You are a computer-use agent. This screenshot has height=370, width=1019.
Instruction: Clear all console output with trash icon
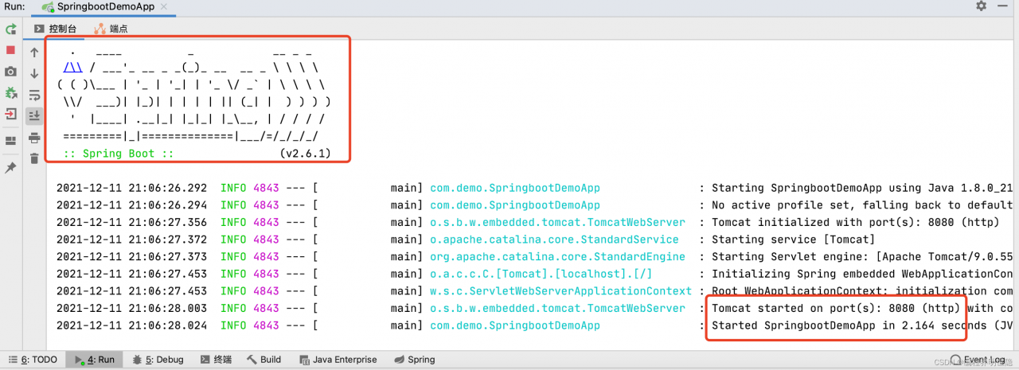coord(34,158)
